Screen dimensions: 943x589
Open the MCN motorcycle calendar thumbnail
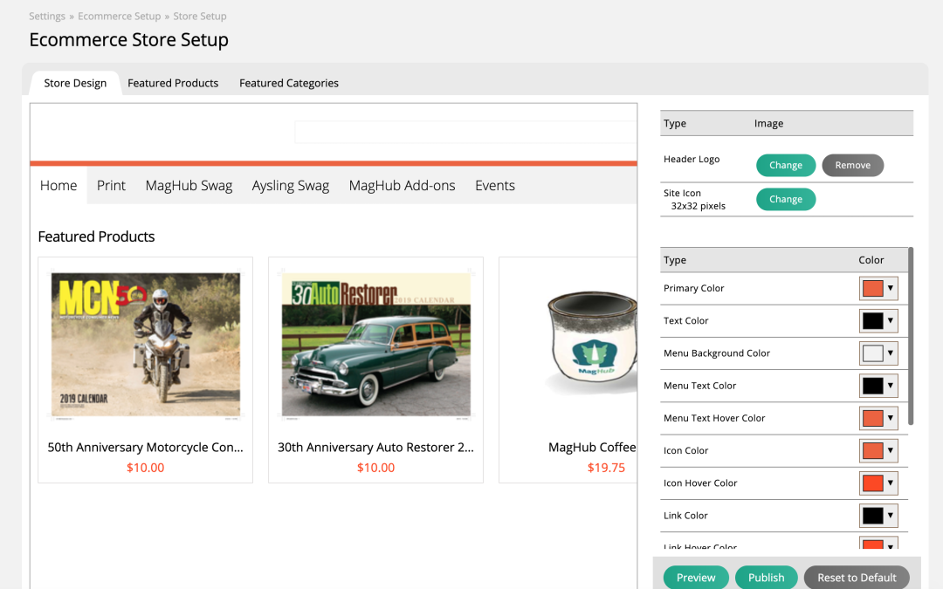[146, 345]
